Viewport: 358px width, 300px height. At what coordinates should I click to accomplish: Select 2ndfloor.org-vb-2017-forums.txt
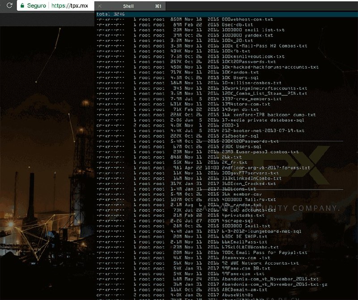[x=266, y=168]
